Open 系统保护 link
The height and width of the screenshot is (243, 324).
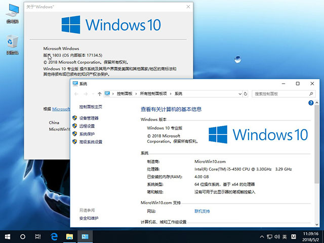pos(87,134)
